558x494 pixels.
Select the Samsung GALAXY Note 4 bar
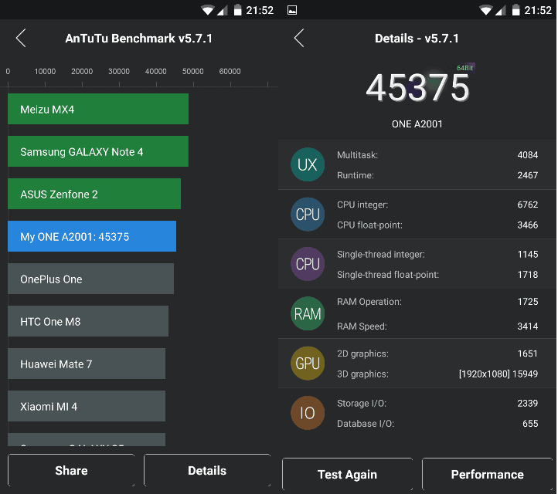coord(98,151)
